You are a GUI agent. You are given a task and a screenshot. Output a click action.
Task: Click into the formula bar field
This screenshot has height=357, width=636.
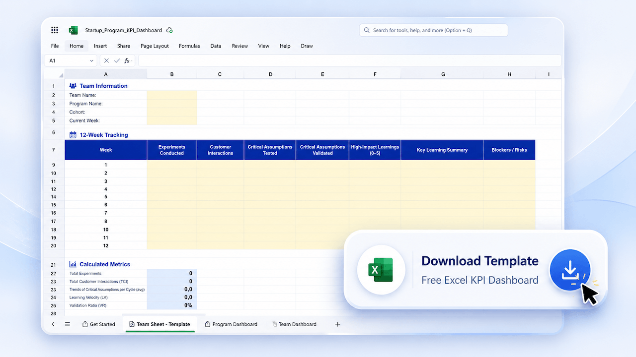pyautogui.click(x=350, y=60)
